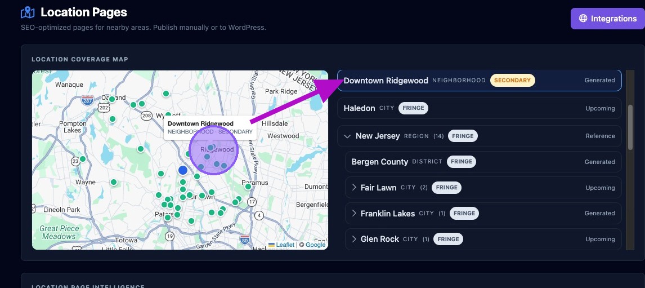Click the FRINGE badge next to Glen Rock
645x288 pixels.
click(449, 239)
